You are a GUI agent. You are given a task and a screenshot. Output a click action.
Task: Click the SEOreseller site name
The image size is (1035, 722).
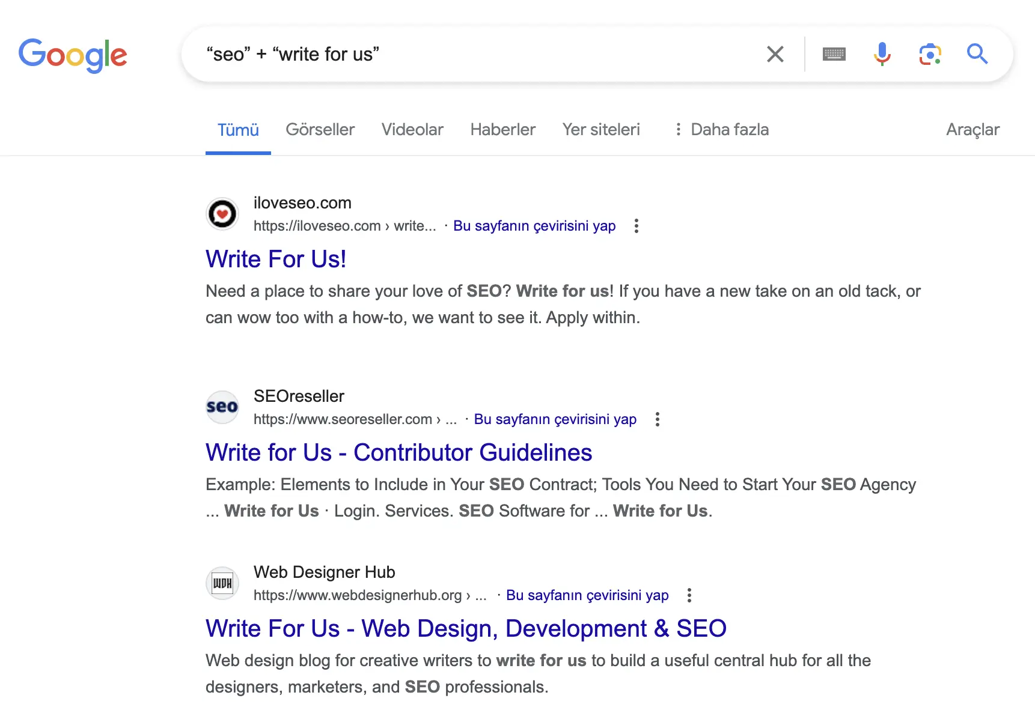(x=299, y=396)
